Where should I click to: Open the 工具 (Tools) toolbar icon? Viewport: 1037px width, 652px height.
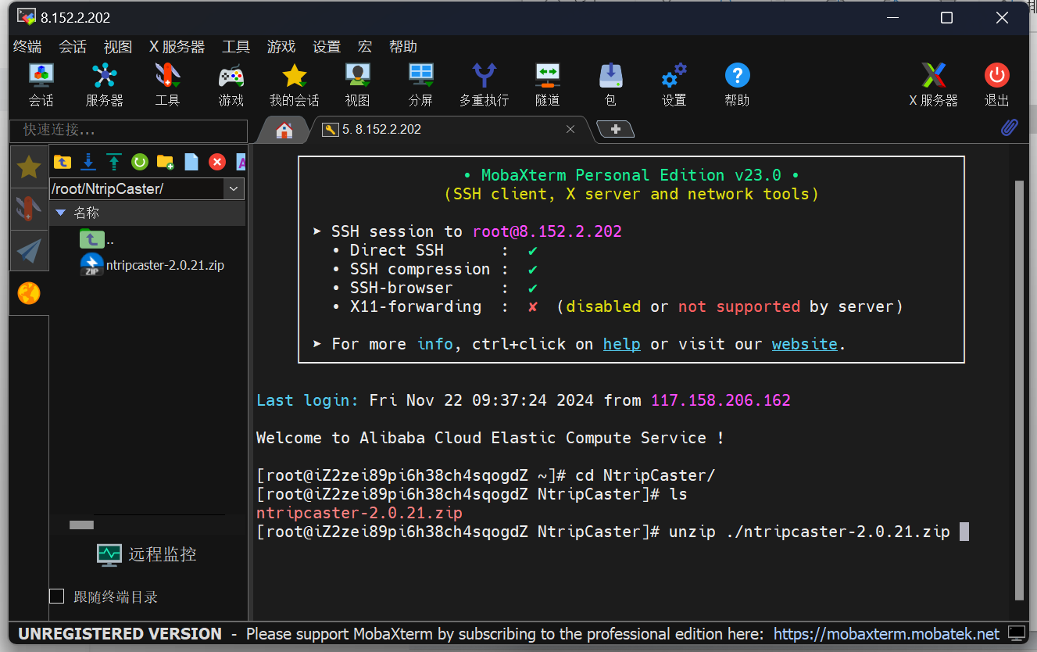167,84
